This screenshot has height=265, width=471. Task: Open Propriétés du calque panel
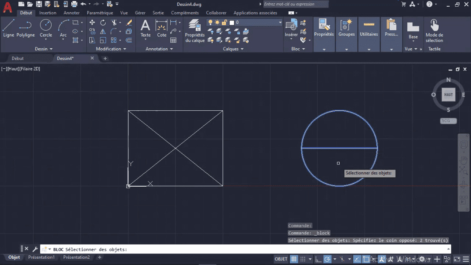click(195, 31)
